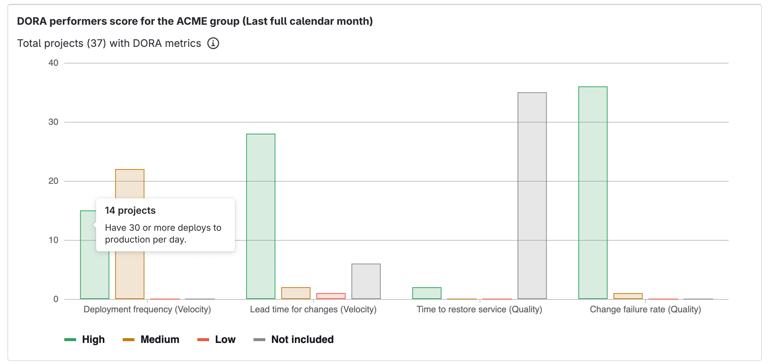Click the Change failure rate (Quality) axis label
The height and width of the screenshot is (364, 773).
click(x=646, y=309)
